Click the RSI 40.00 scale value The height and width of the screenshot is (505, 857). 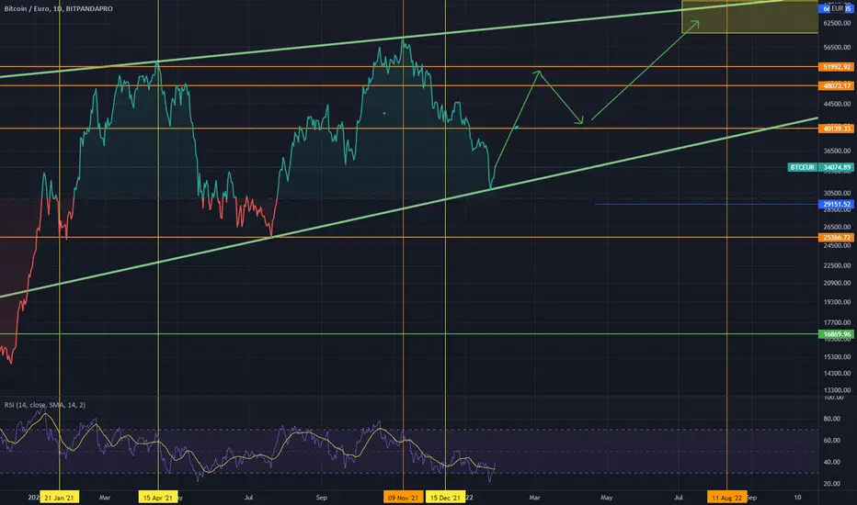click(x=831, y=462)
